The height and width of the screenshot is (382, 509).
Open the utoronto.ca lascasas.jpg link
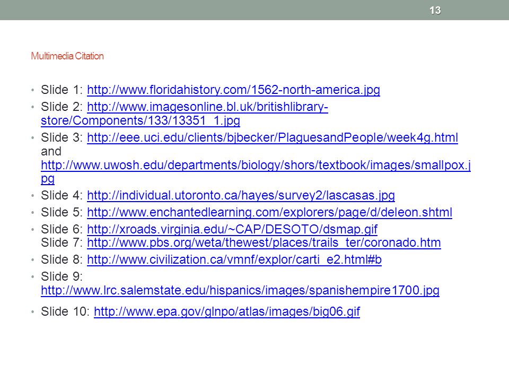(x=241, y=196)
